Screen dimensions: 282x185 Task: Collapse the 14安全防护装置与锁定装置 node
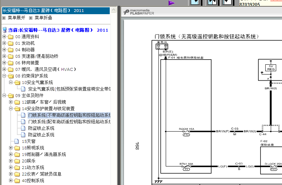click(x=11, y=109)
